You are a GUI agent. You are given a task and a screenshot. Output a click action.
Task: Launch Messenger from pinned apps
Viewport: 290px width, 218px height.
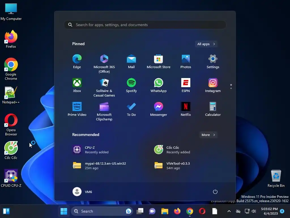point(159,109)
